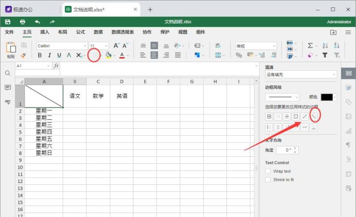Select the format painter brush
Image resolution: width=356 pixels, height=217 pixels.
click(x=23, y=55)
